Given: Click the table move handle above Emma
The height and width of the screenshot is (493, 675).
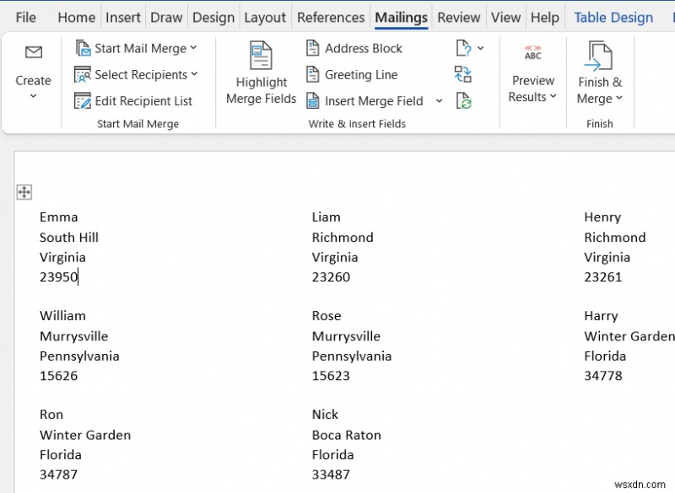Looking at the screenshot, I should [x=24, y=191].
